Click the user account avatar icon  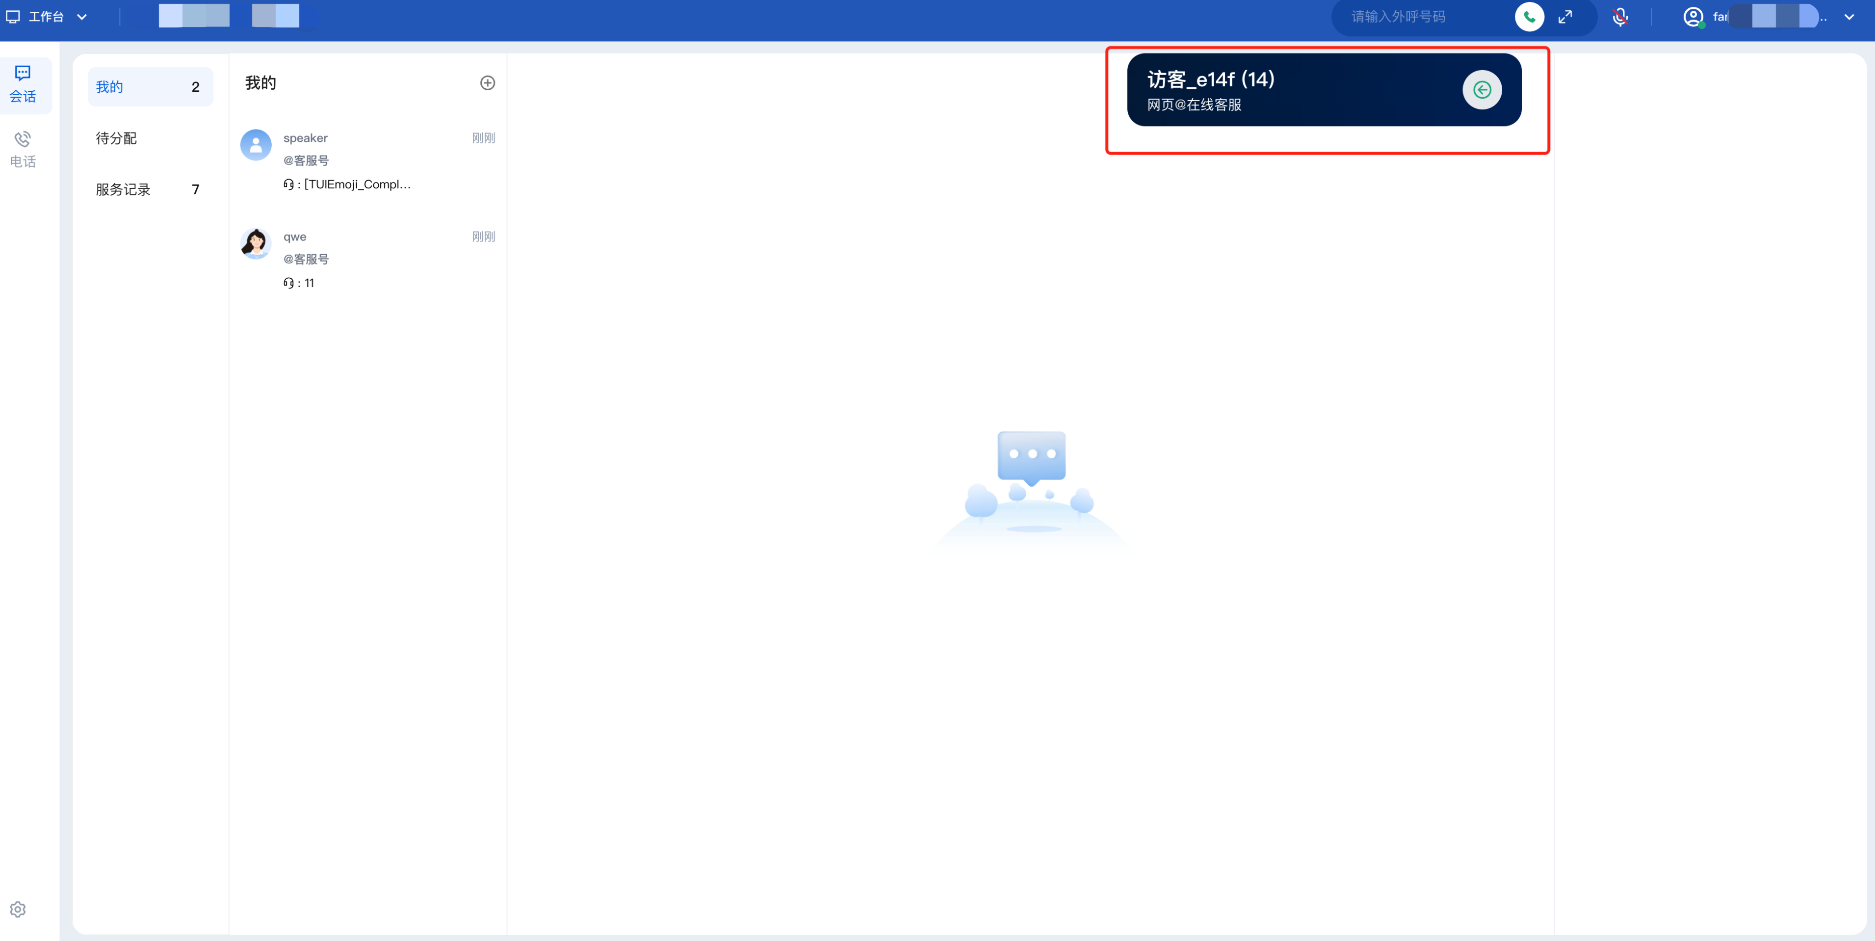click(1693, 17)
